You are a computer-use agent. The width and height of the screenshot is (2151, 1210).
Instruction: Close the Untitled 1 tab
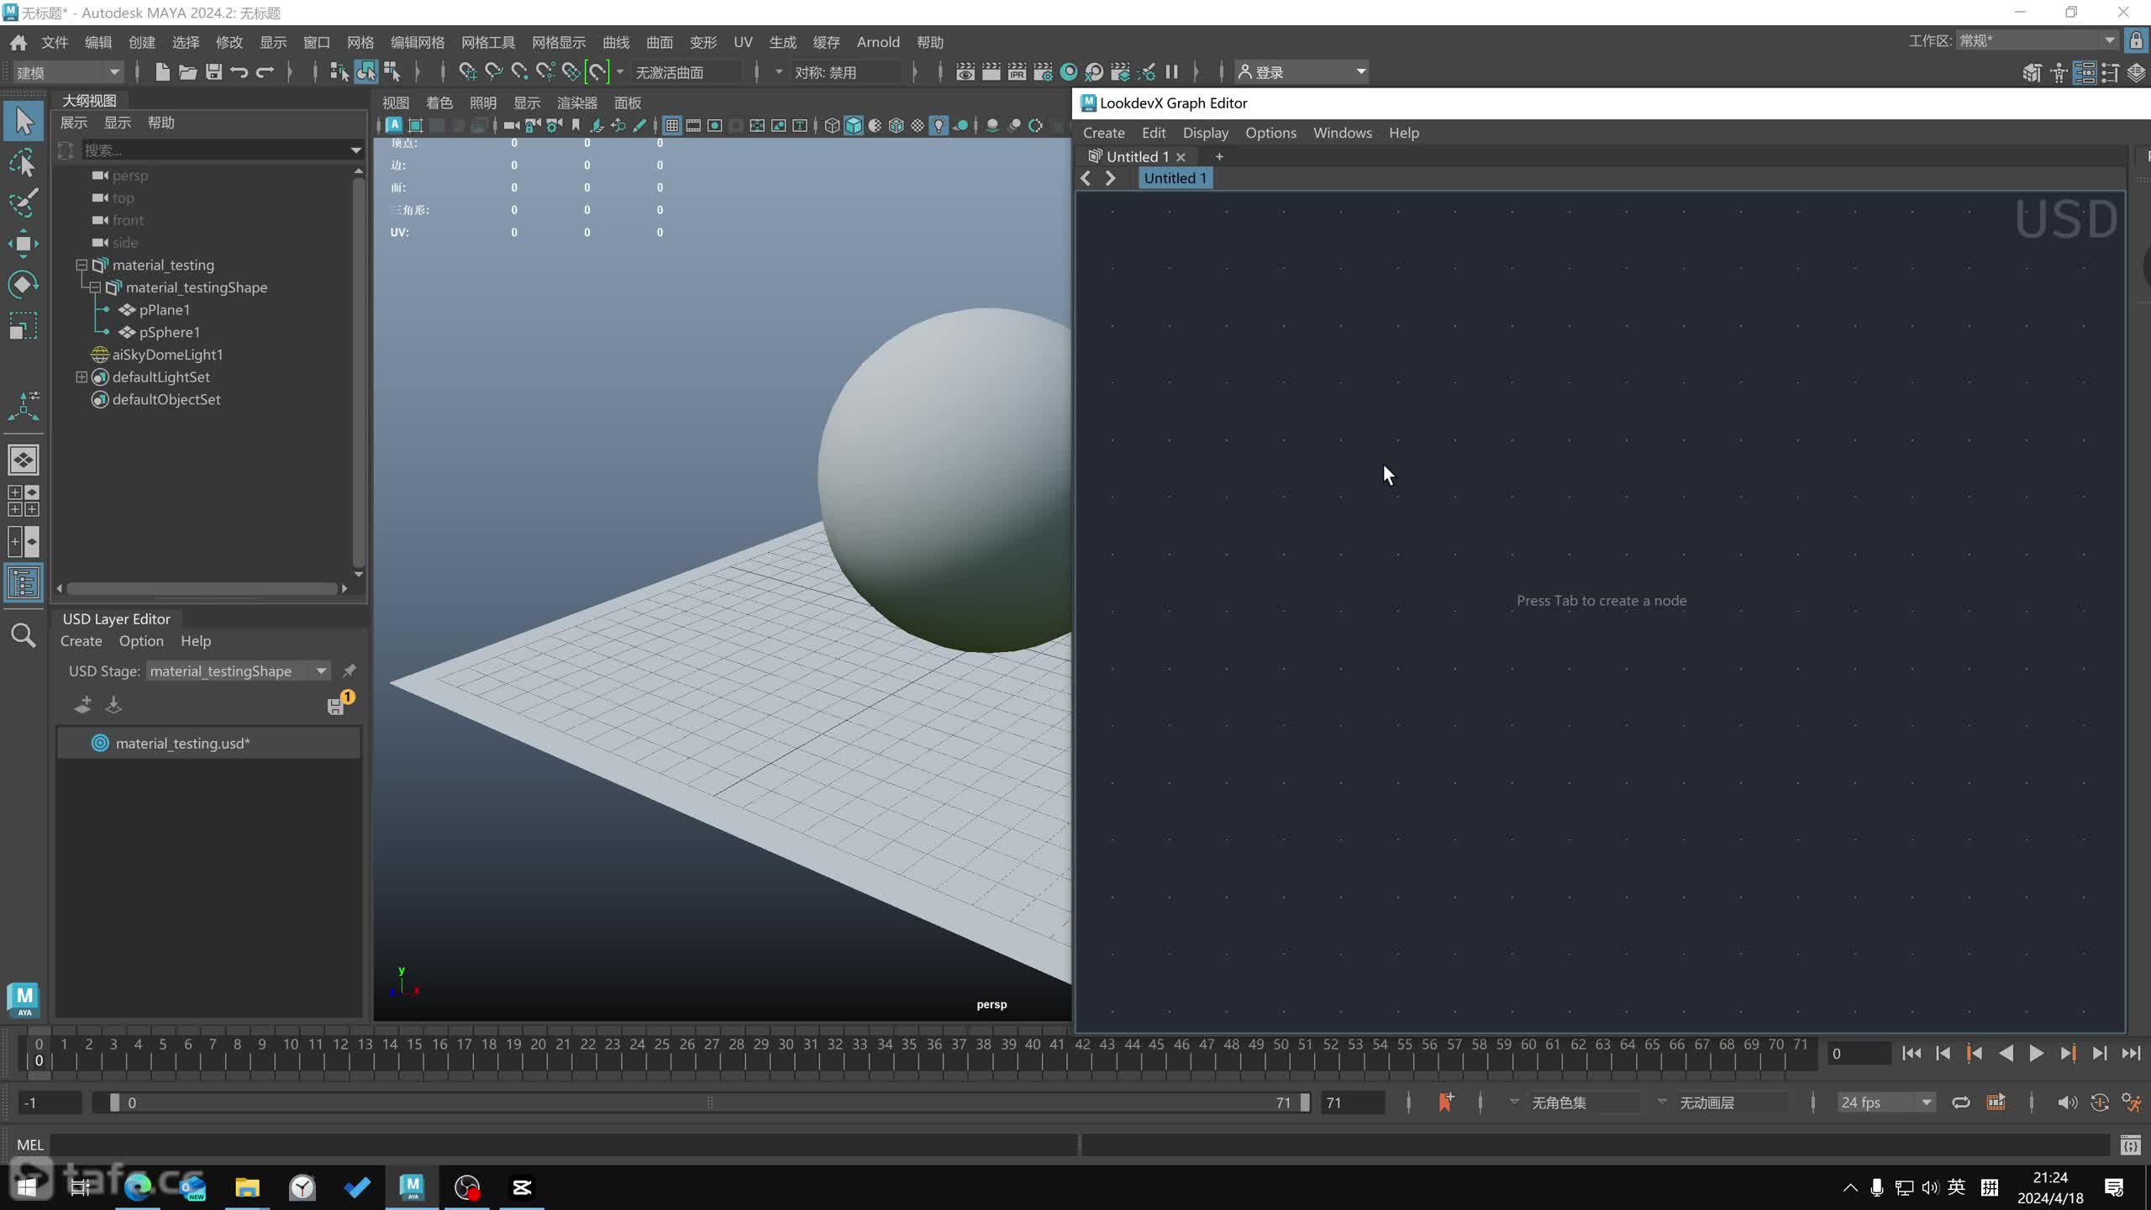(x=1181, y=157)
